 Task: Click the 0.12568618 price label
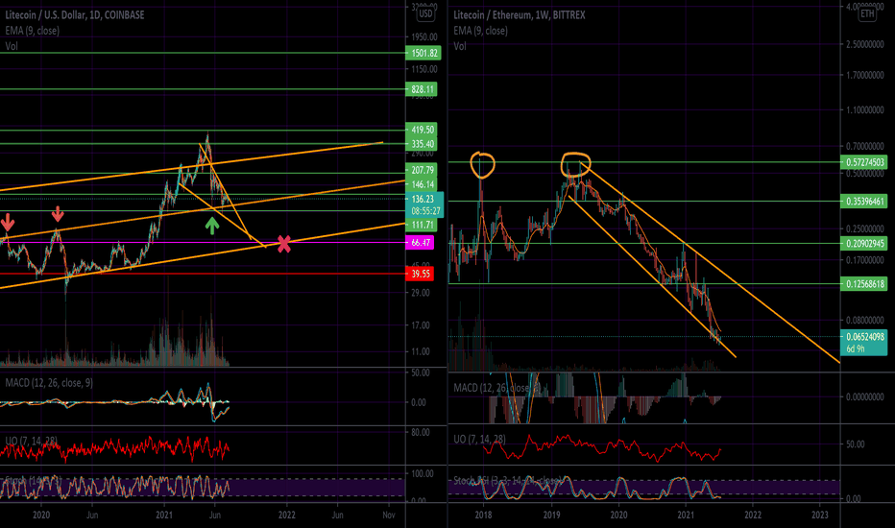click(x=864, y=284)
